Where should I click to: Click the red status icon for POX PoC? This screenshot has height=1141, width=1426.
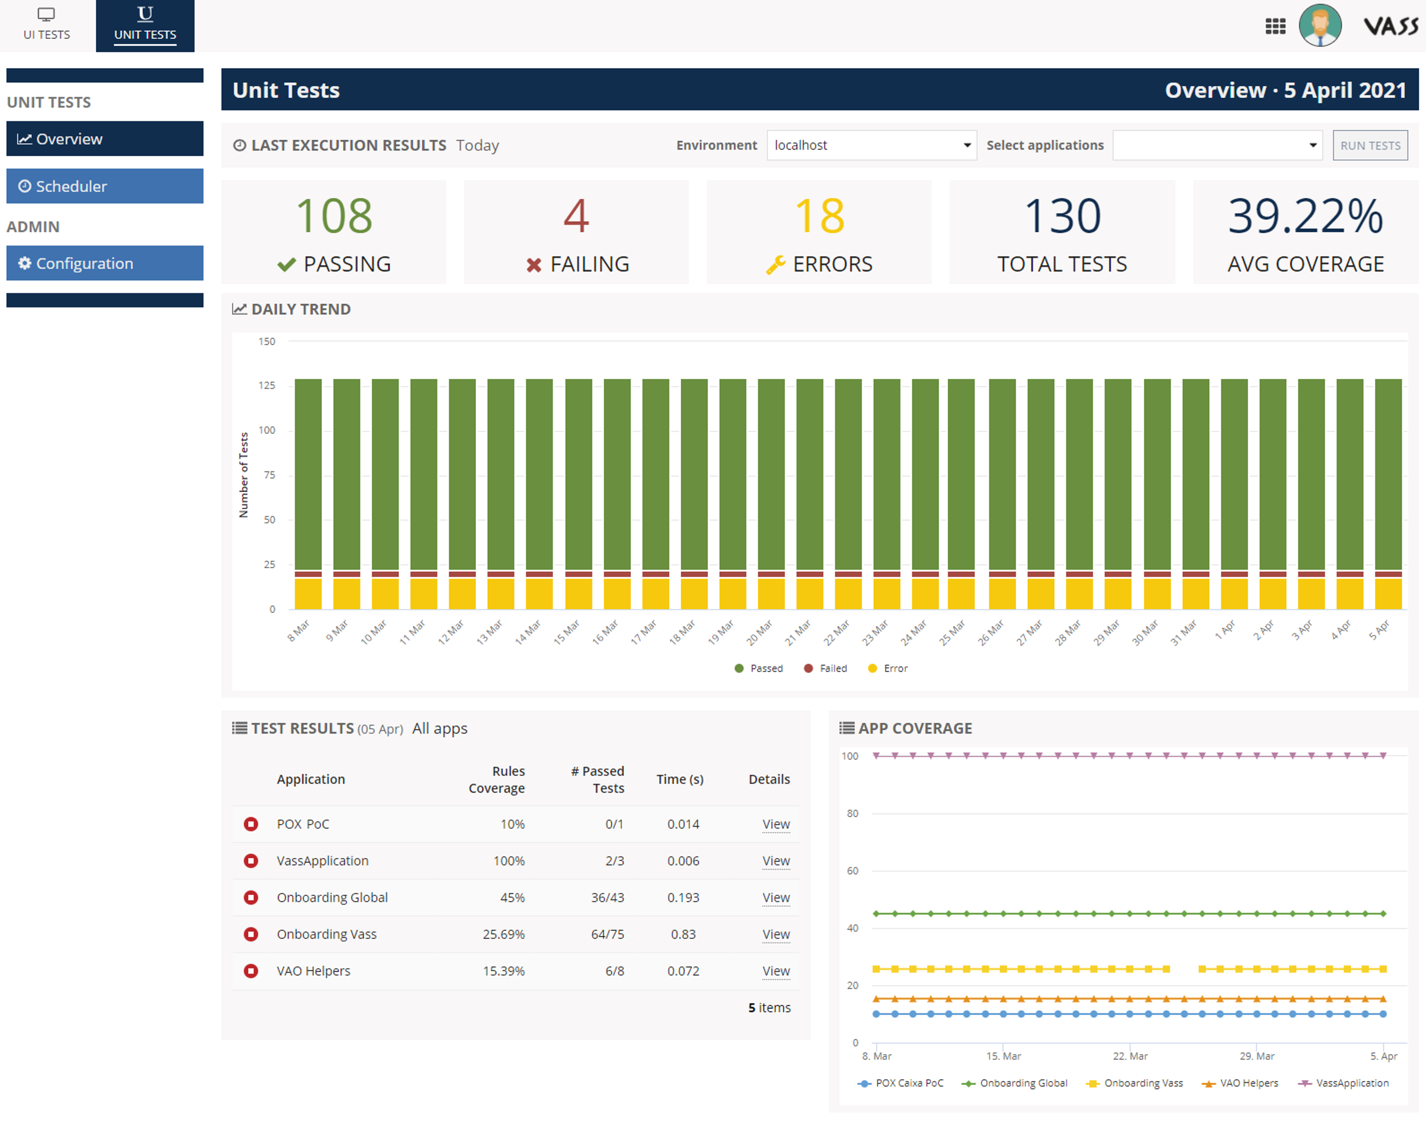251,824
